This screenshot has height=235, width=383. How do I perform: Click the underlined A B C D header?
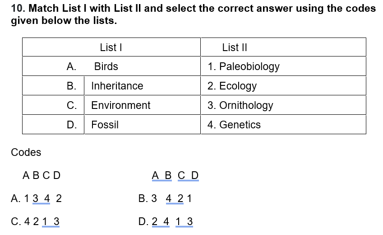[175, 175]
